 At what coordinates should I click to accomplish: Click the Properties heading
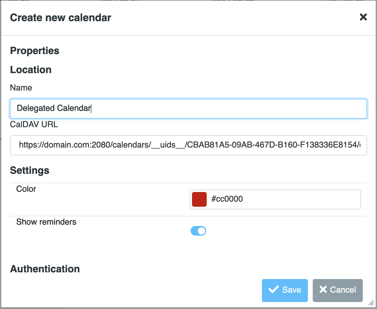click(x=35, y=51)
